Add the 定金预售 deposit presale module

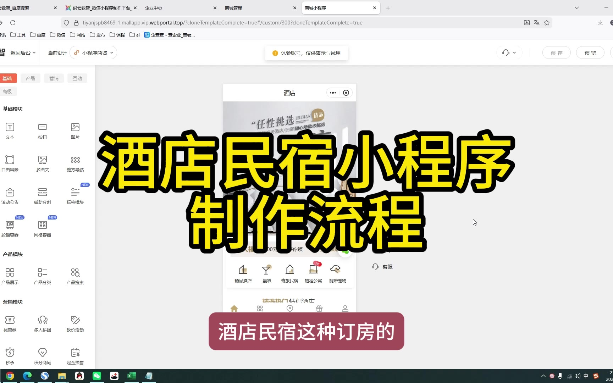click(x=75, y=356)
